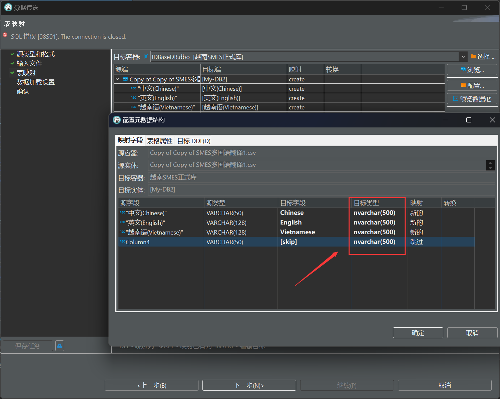Click the 浏览... button
The width and height of the screenshot is (500, 399).
(x=472, y=70)
